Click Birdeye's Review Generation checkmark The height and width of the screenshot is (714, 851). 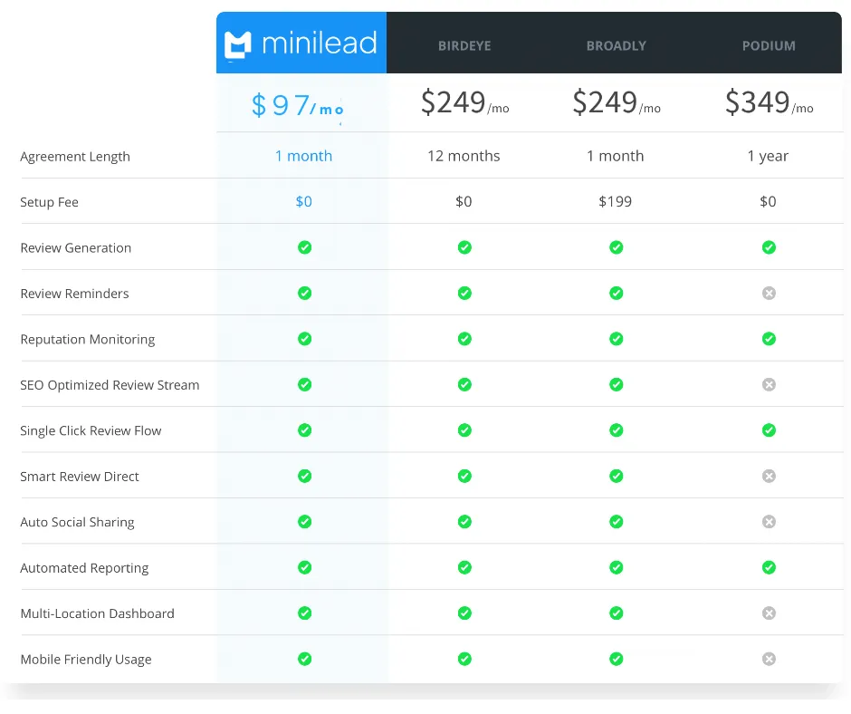click(464, 247)
